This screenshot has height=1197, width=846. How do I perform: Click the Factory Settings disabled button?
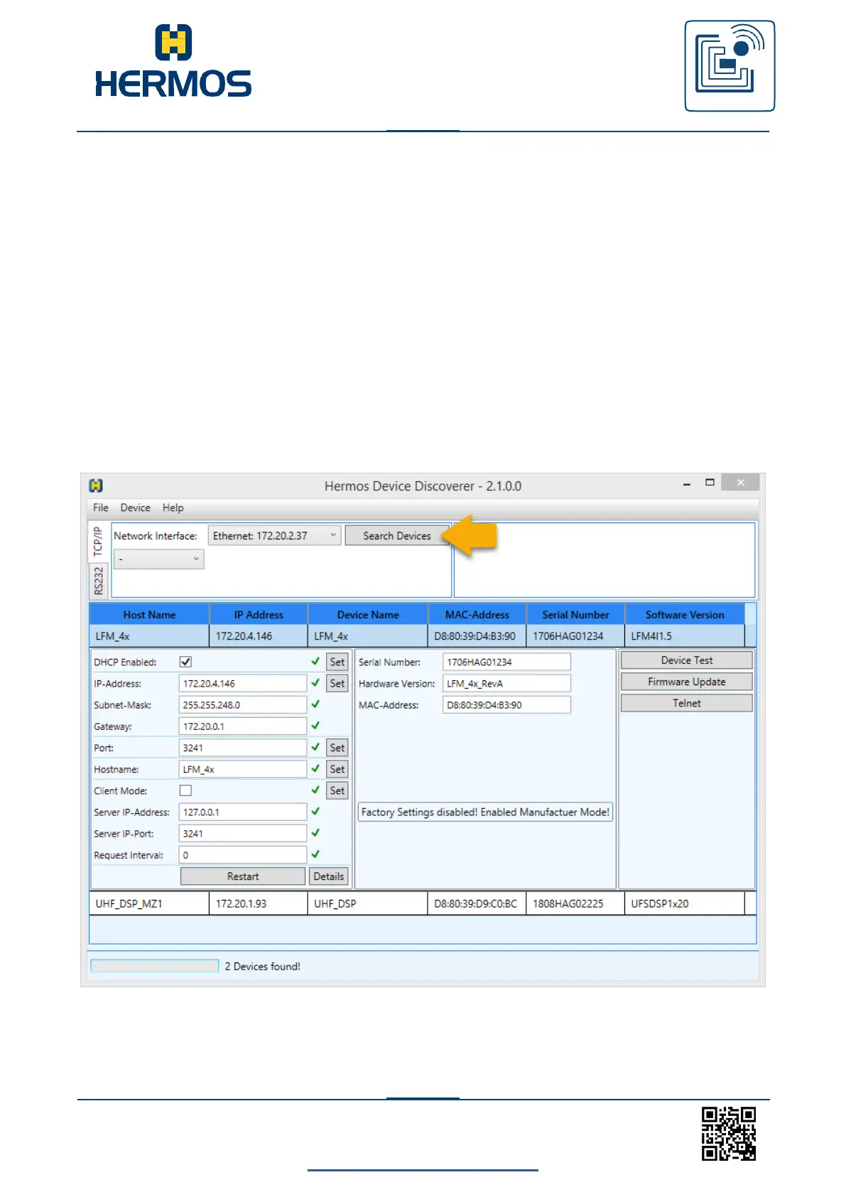point(485,812)
